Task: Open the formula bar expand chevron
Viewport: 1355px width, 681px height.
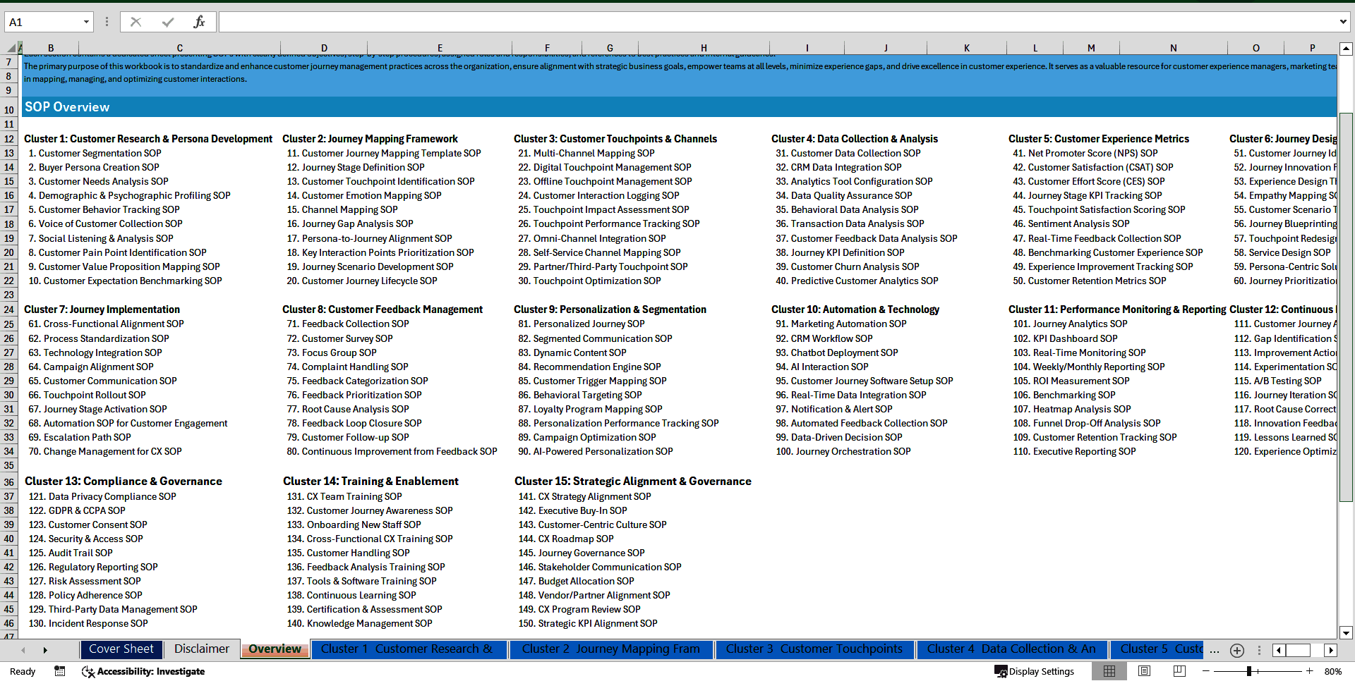Action: click(1344, 21)
